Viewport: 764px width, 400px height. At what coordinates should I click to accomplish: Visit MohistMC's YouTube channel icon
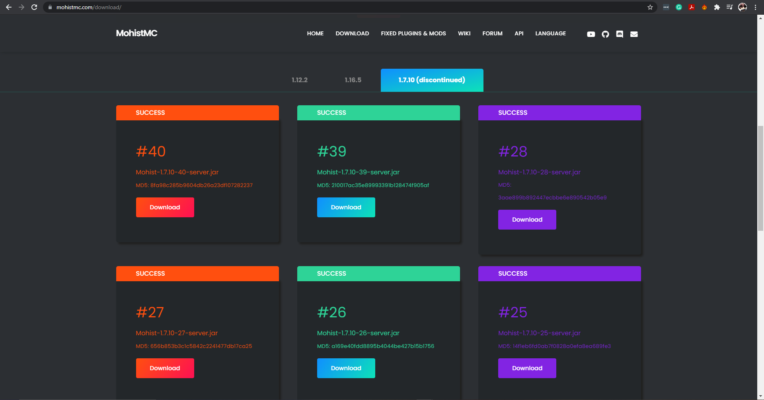click(591, 34)
